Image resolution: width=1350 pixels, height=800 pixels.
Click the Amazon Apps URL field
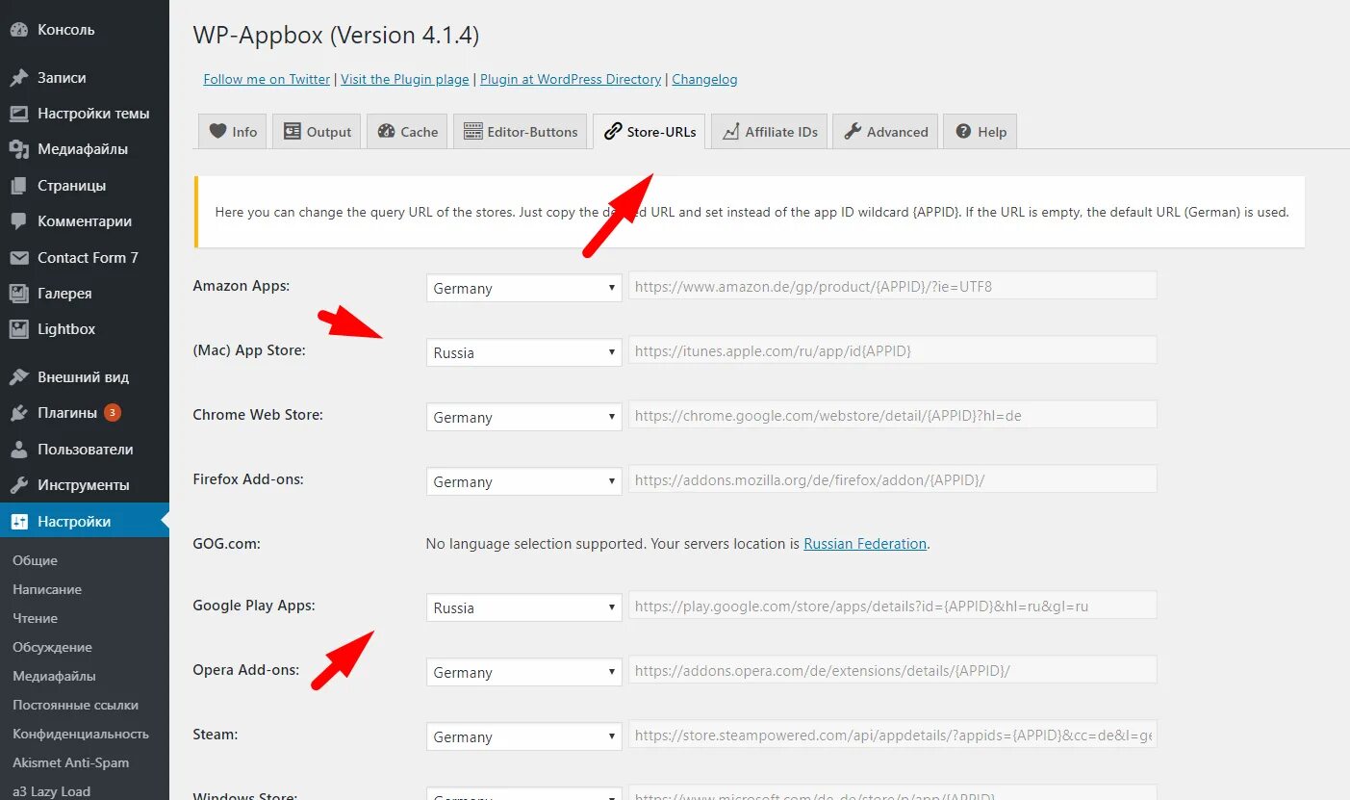point(893,286)
